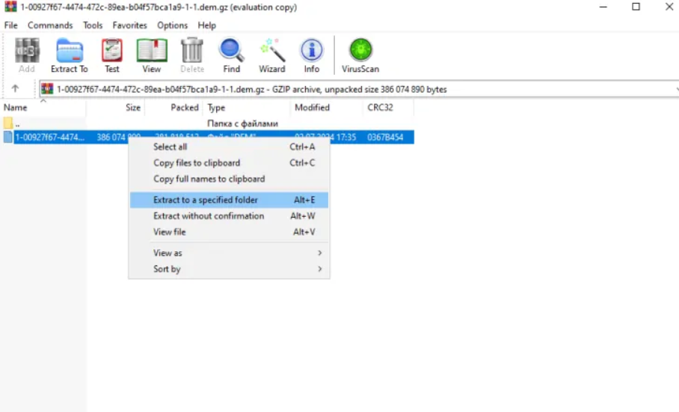Expand the View as submenu
This screenshot has width=679, height=412.
[x=229, y=253]
